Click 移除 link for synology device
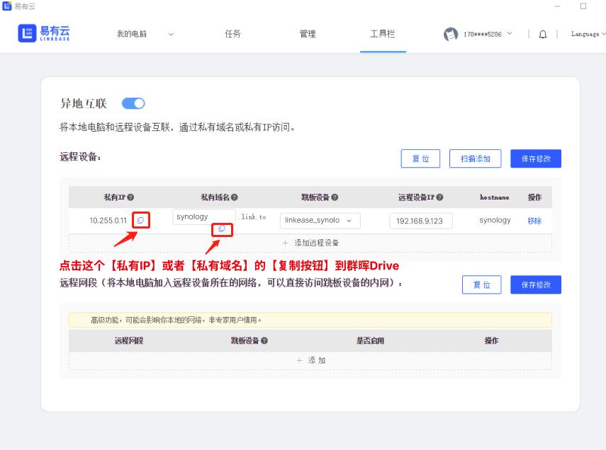606x450 pixels. click(x=534, y=221)
